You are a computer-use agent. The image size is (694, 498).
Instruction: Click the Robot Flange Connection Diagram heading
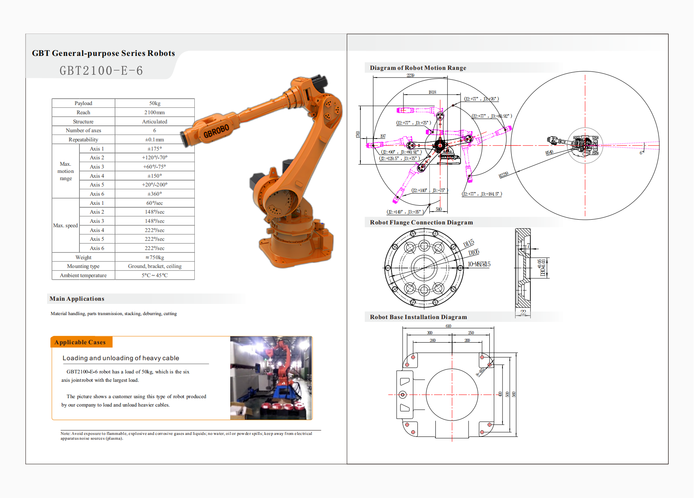(421, 222)
